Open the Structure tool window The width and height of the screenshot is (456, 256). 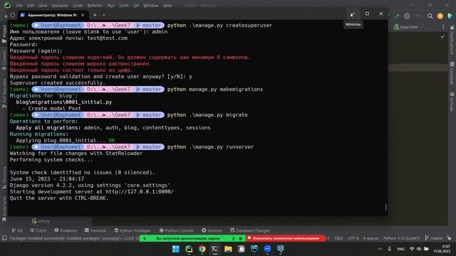(x=4, y=177)
